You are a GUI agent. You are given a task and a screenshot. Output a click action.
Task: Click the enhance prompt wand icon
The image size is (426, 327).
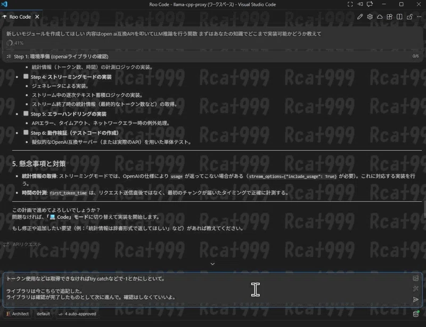pos(416,289)
